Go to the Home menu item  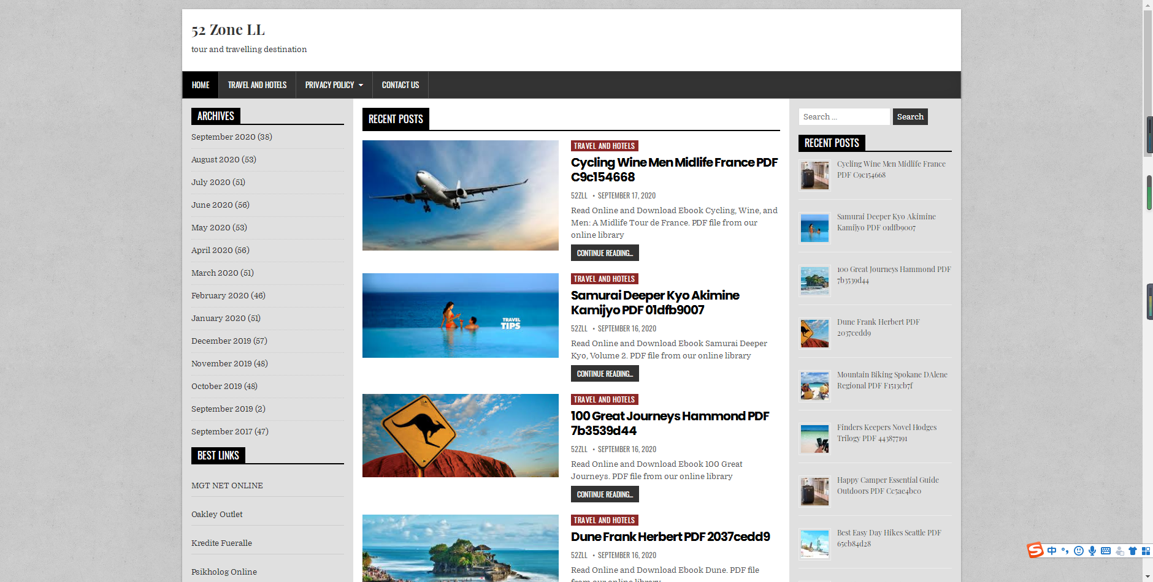click(x=201, y=85)
